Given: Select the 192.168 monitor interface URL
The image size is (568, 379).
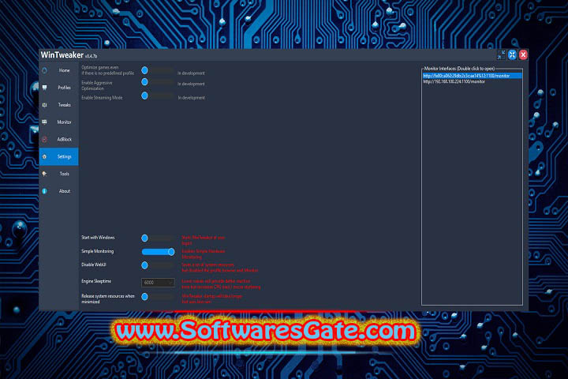Looking at the screenshot, I should (454, 81).
